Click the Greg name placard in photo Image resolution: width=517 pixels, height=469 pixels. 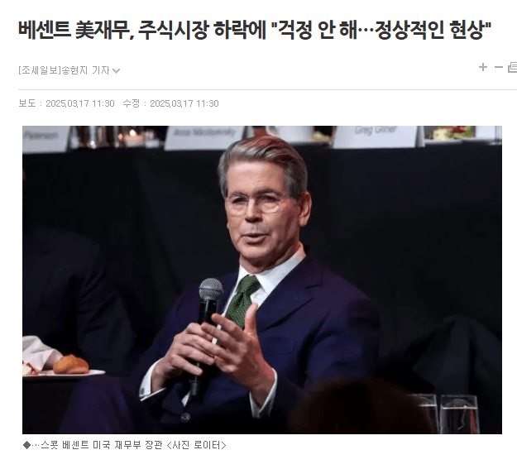pos(375,135)
